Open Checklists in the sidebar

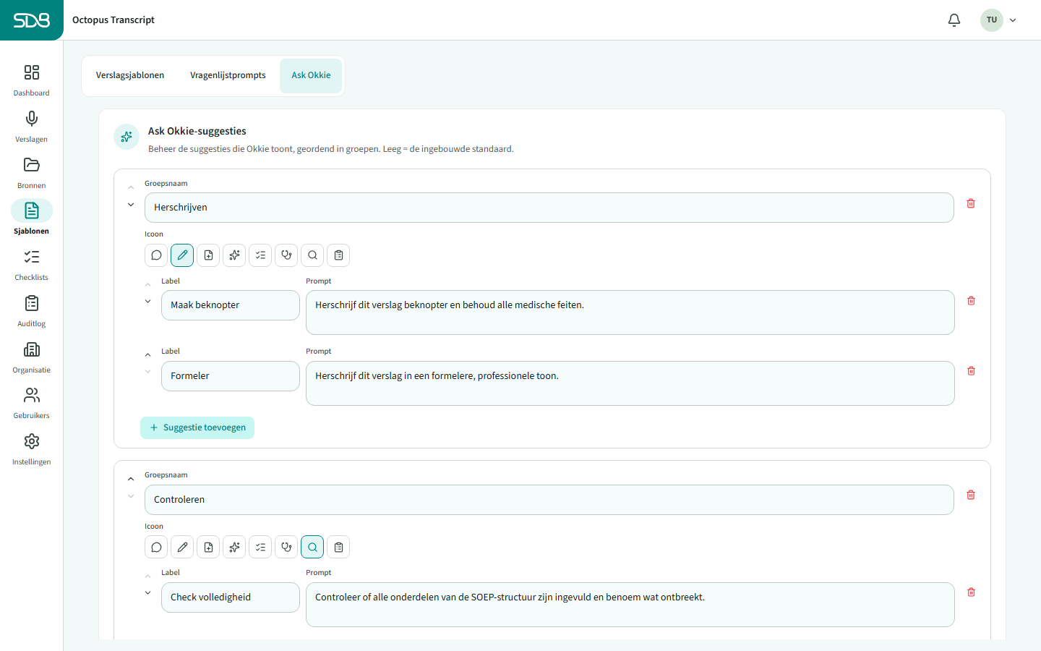[31, 264]
